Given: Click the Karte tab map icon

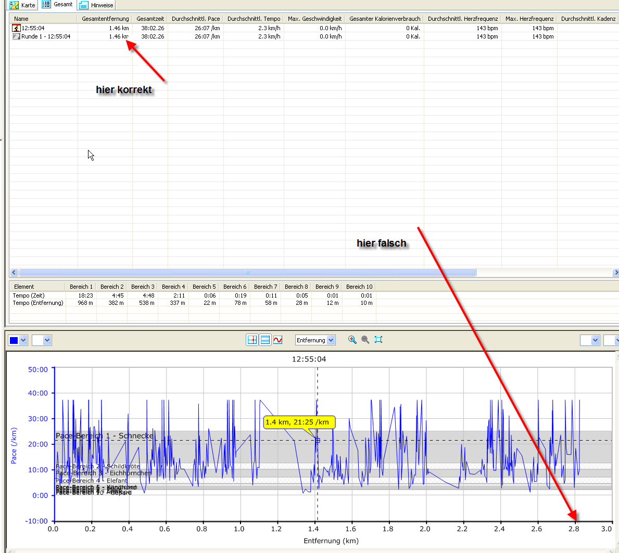Looking at the screenshot, I should tap(14, 5).
